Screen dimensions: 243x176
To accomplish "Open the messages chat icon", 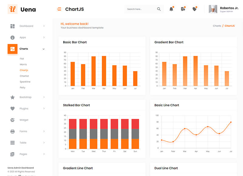I will pyautogui.click(x=183, y=9).
